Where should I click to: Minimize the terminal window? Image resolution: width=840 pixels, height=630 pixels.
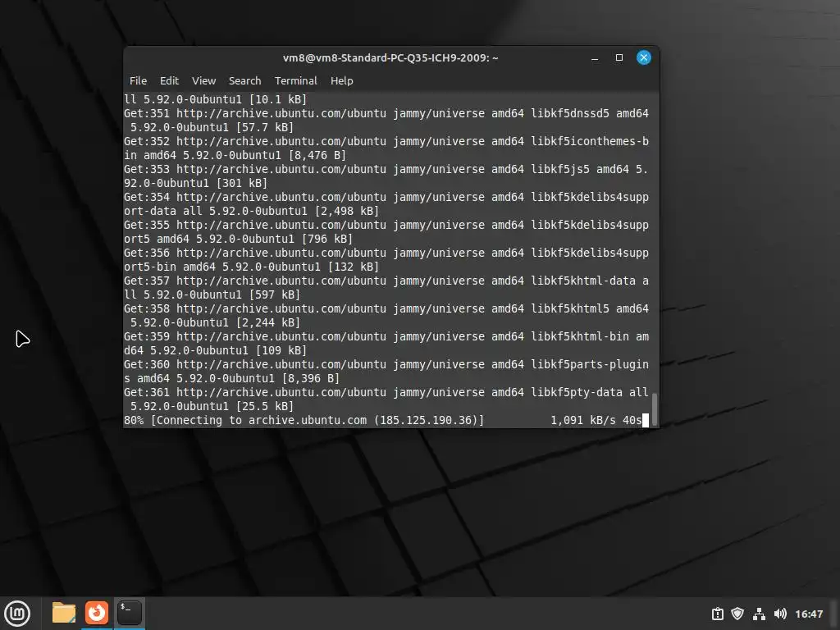(x=595, y=58)
